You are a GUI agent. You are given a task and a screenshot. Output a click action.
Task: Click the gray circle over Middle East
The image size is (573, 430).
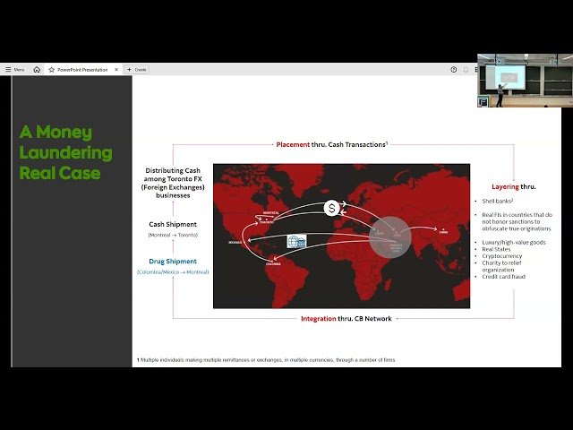coord(390,237)
